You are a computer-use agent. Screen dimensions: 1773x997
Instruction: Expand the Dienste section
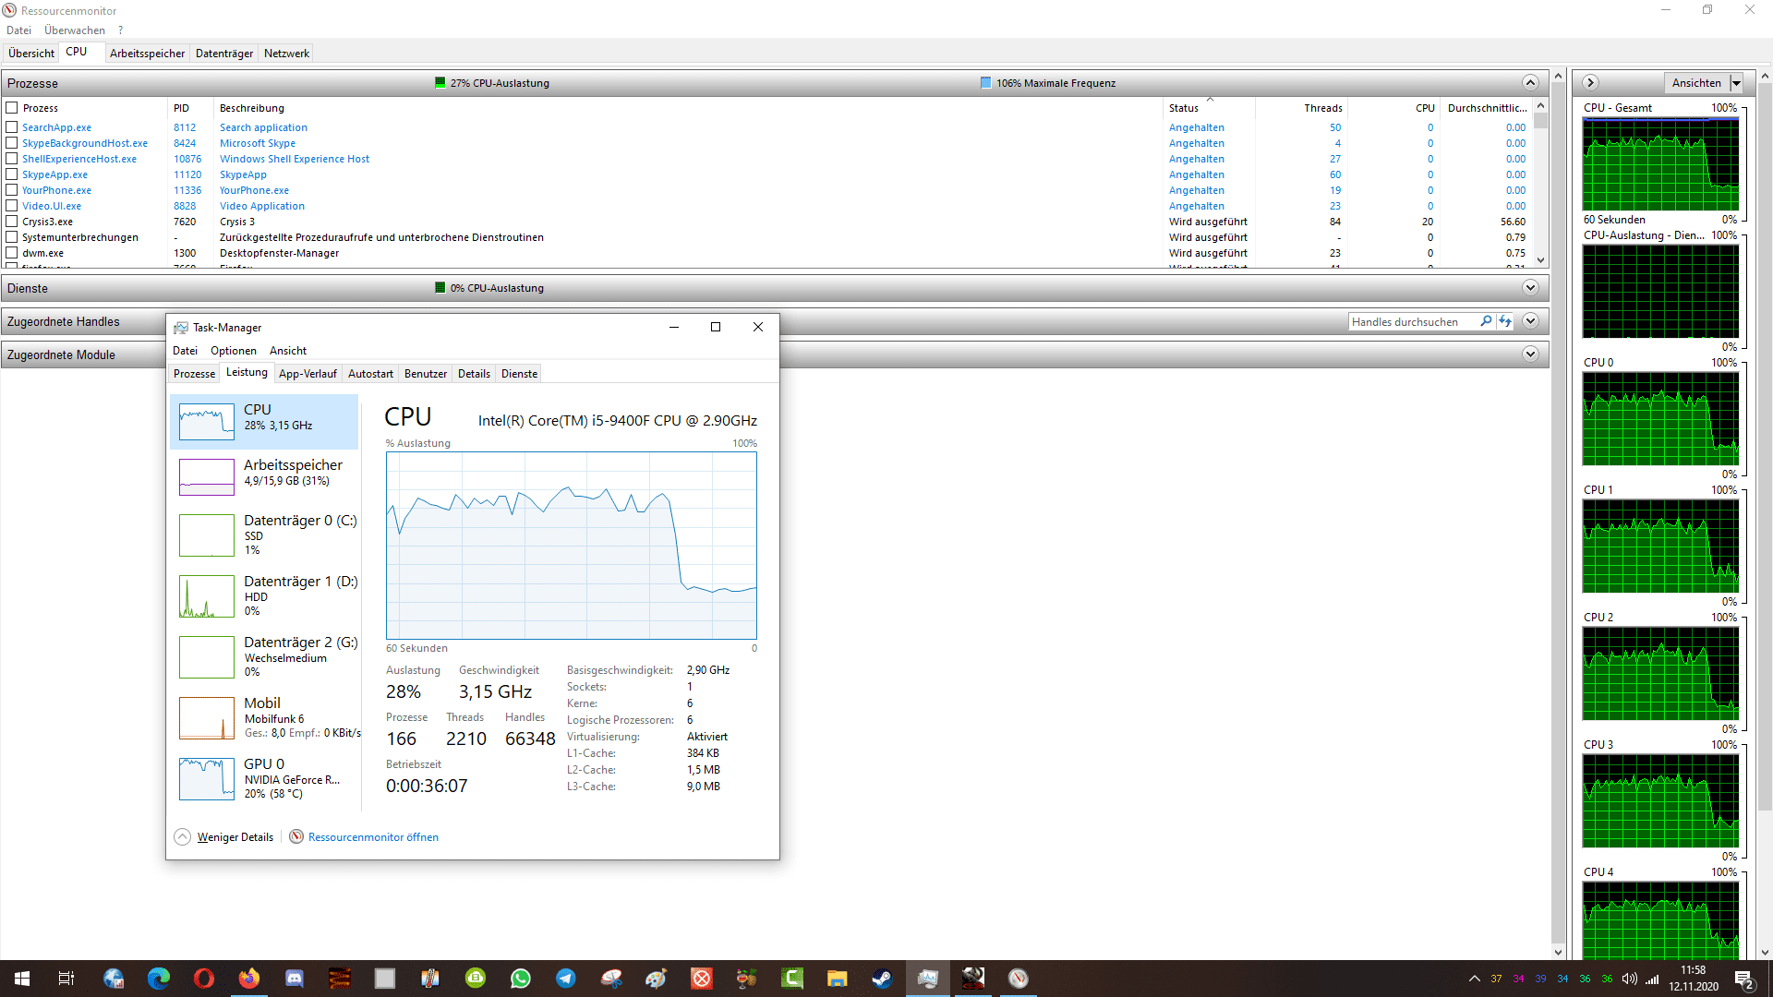(1530, 288)
